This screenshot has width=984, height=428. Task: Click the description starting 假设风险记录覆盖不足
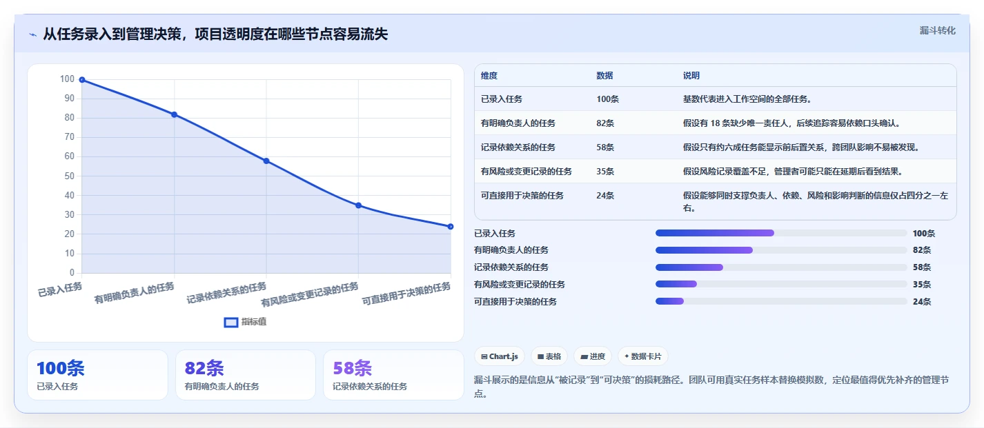click(793, 172)
